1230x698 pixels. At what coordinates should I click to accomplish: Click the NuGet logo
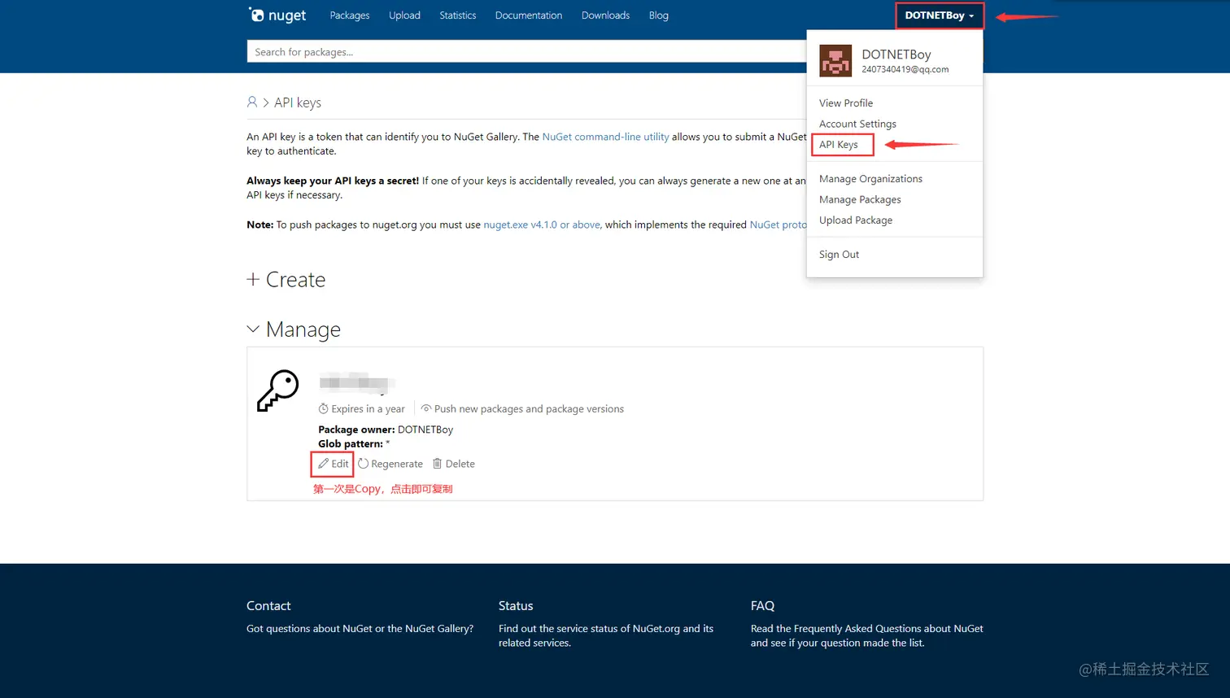(x=277, y=15)
